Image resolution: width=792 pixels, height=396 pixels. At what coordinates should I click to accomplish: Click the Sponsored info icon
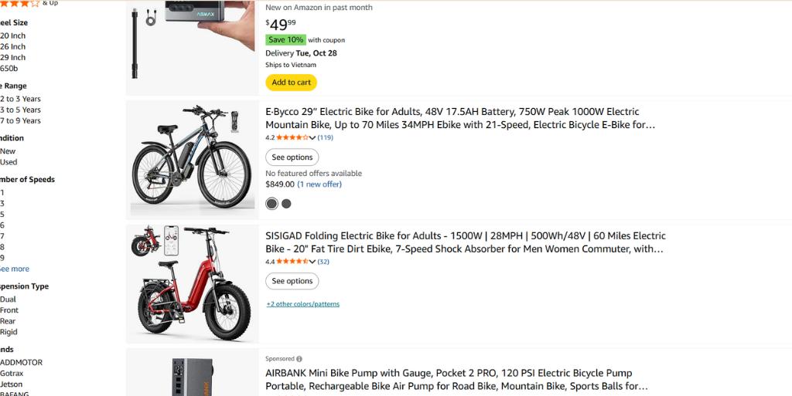[299, 359]
